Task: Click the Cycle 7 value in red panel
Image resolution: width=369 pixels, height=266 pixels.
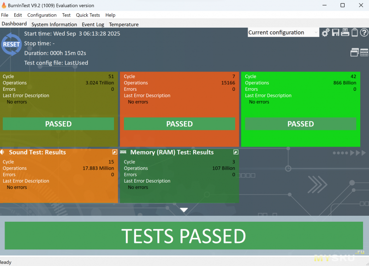Action: (x=234, y=77)
